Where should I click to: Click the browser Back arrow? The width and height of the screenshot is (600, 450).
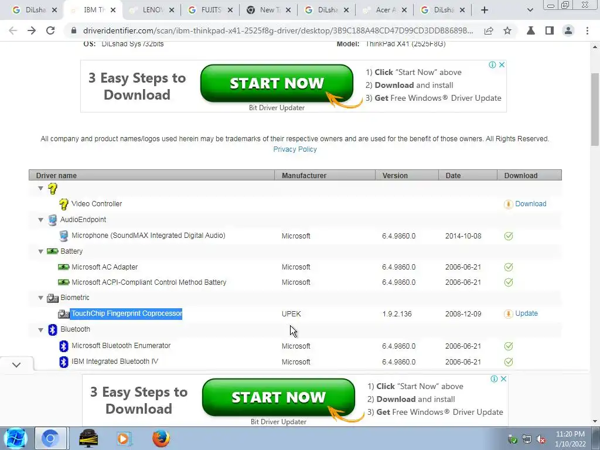click(13, 30)
